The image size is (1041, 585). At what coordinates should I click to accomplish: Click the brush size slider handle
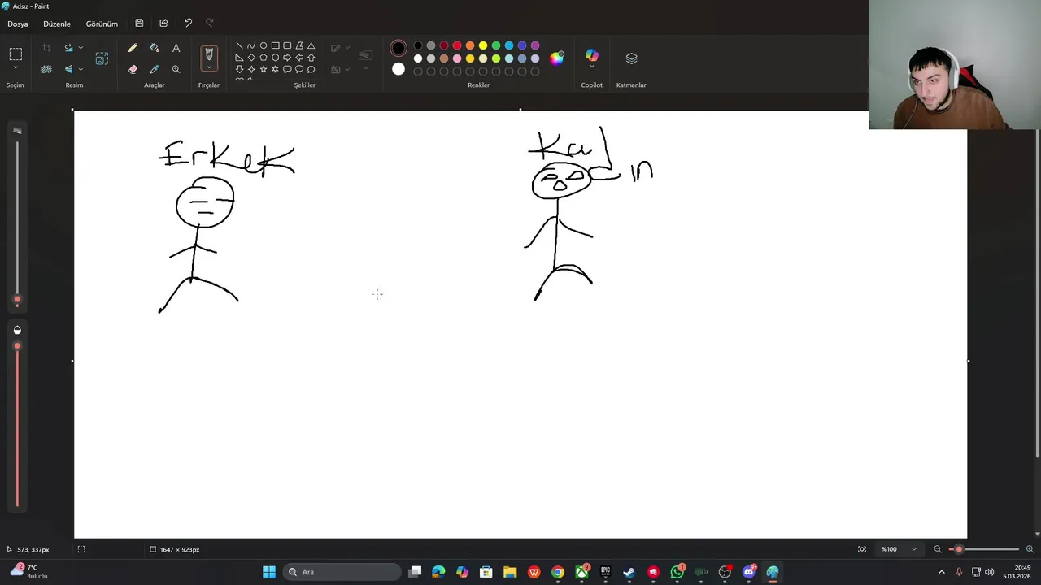tap(17, 300)
